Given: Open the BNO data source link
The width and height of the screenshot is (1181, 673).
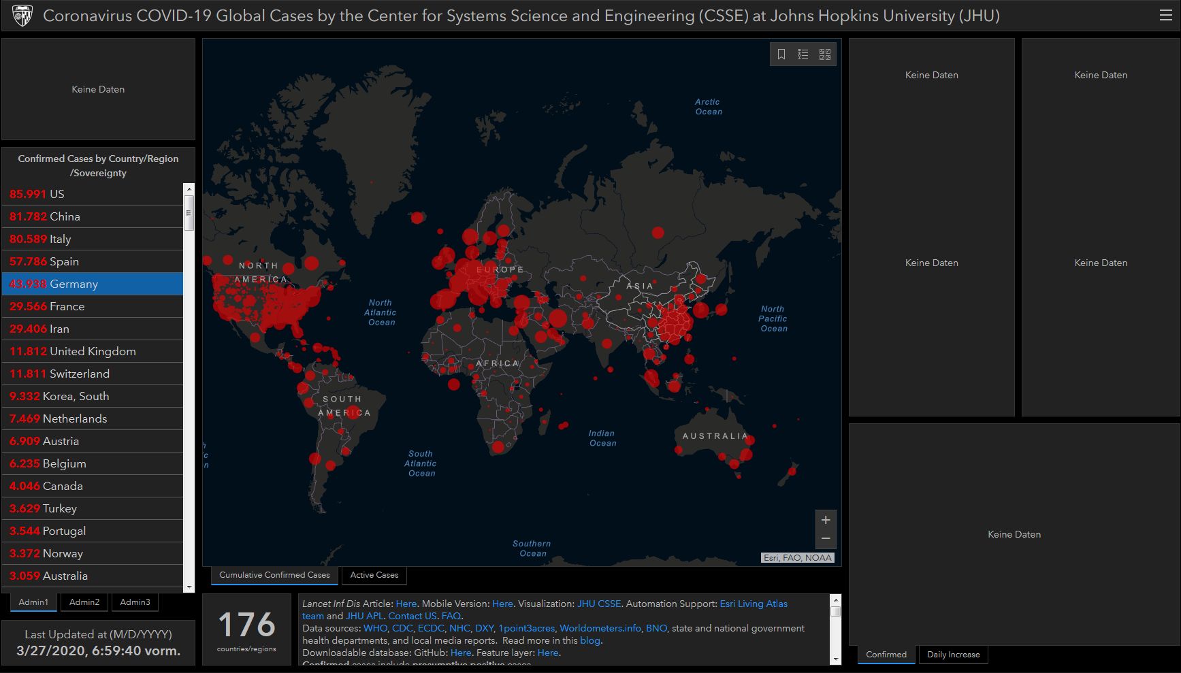Looking at the screenshot, I should pyautogui.click(x=656, y=628).
